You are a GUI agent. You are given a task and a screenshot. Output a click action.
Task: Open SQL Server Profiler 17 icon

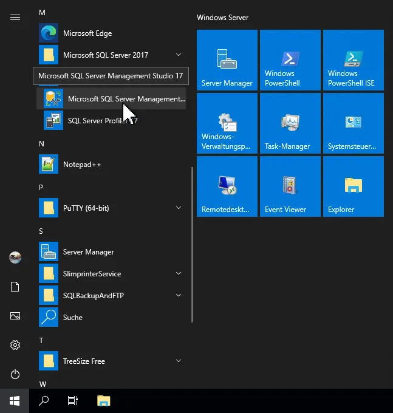[53, 120]
